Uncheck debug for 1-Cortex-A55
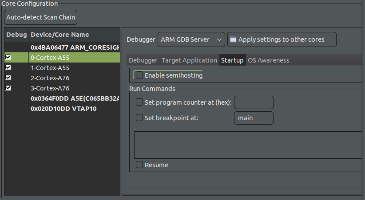This screenshot has height=200, width=365. 8,67
